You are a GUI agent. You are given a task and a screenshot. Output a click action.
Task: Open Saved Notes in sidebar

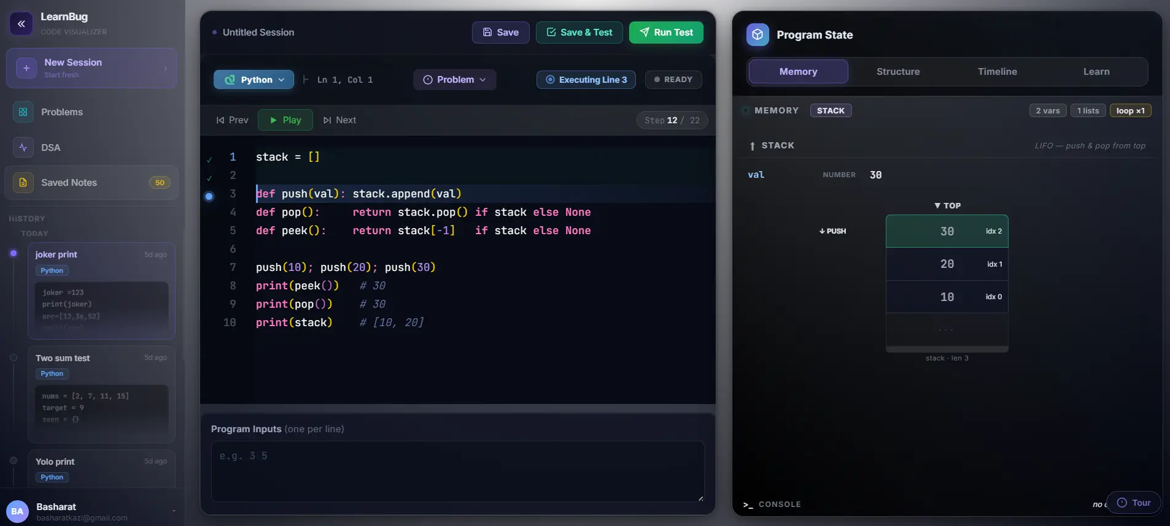[x=91, y=183]
